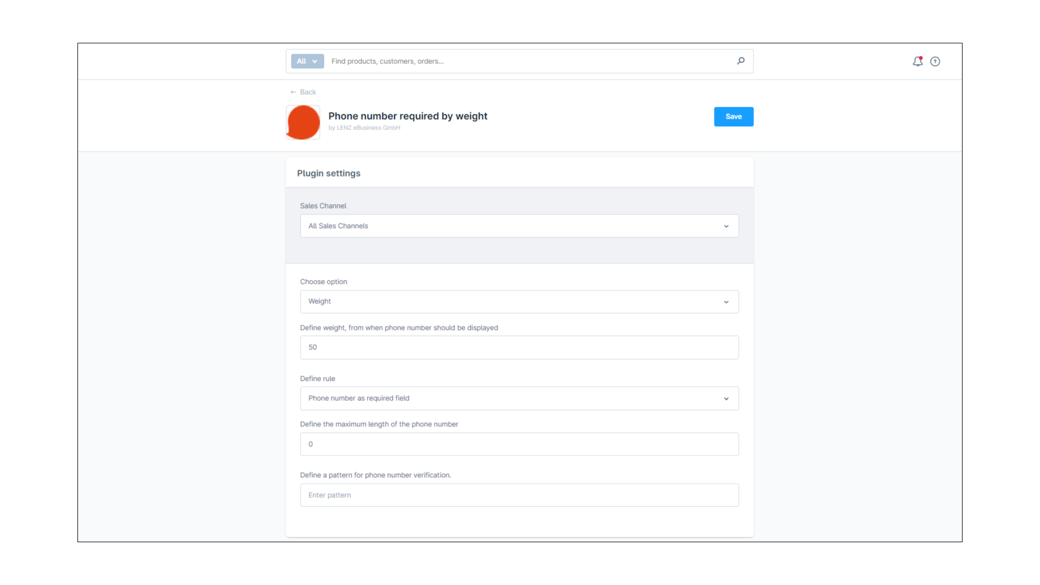The height and width of the screenshot is (585, 1040).
Task: Click Back to return to previous page
Action: coord(303,92)
